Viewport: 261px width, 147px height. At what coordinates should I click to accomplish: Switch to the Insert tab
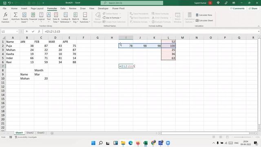24,8
